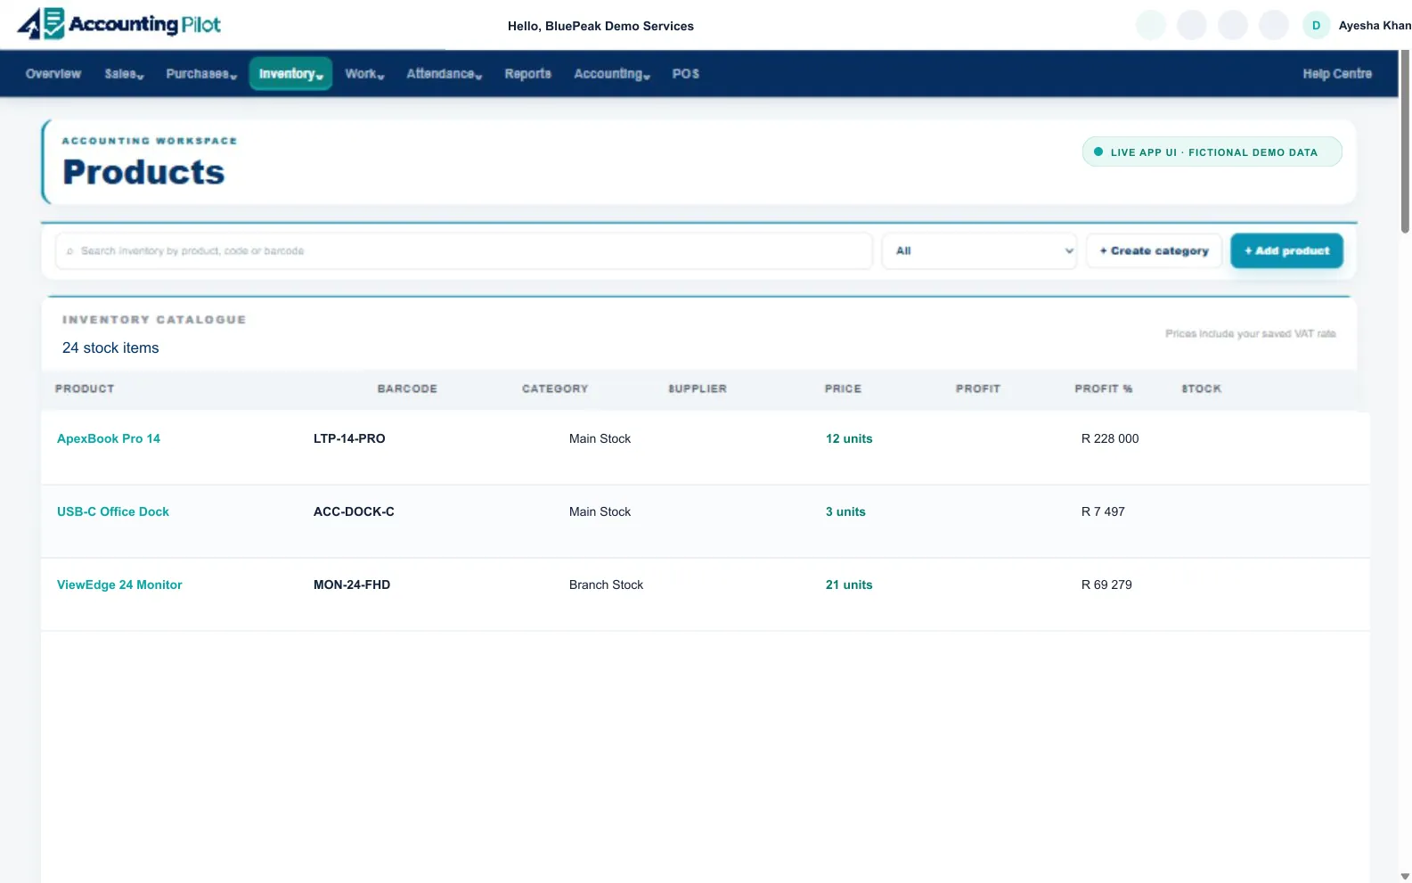The height and width of the screenshot is (883, 1412).
Task: Click the PRODUCT column header
Action: (85, 389)
